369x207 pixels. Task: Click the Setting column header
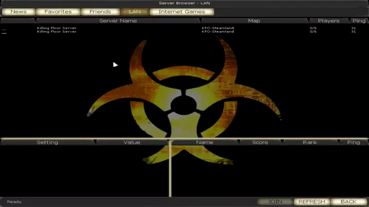pyautogui.click(x=47, y=142)
